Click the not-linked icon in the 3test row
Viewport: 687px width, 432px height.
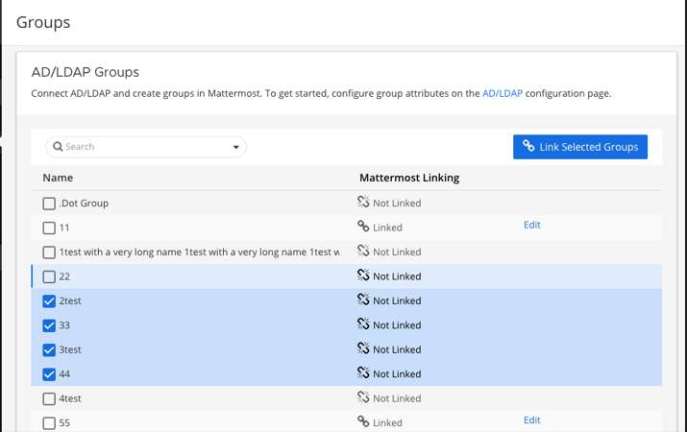pos(363,349)
